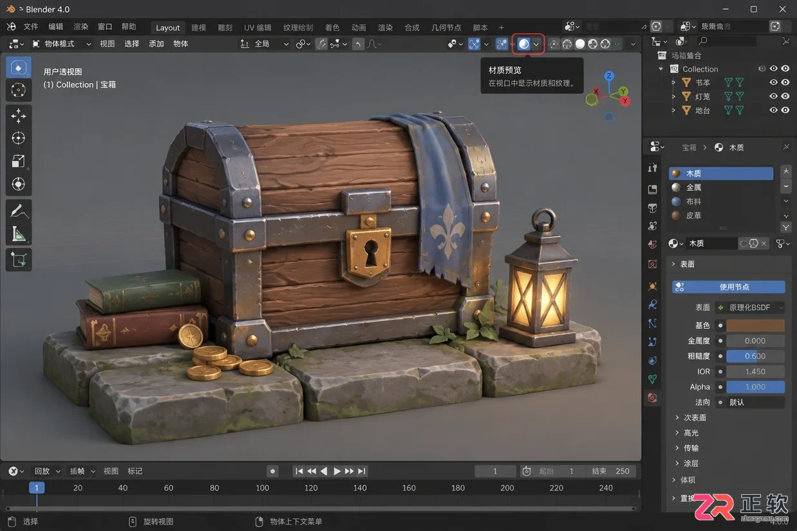The width and height of the screenshot is (797, 531).
Task: Open the Output properties tab
Action: (653, 189)
